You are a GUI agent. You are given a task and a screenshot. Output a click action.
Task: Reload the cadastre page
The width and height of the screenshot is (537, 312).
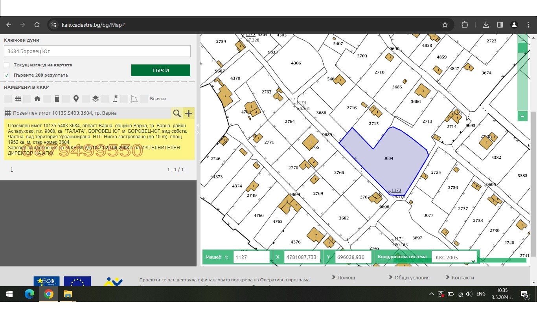[37, 25]
